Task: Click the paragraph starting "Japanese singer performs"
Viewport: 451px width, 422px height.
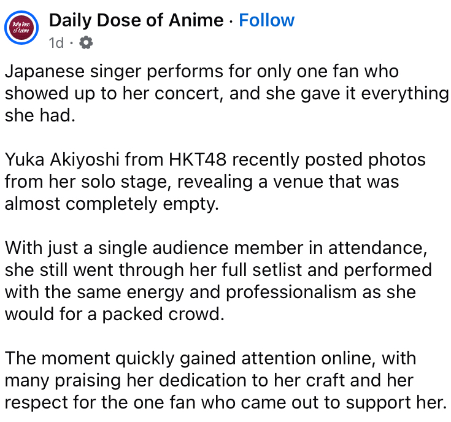Action: [x=225, y=93]
